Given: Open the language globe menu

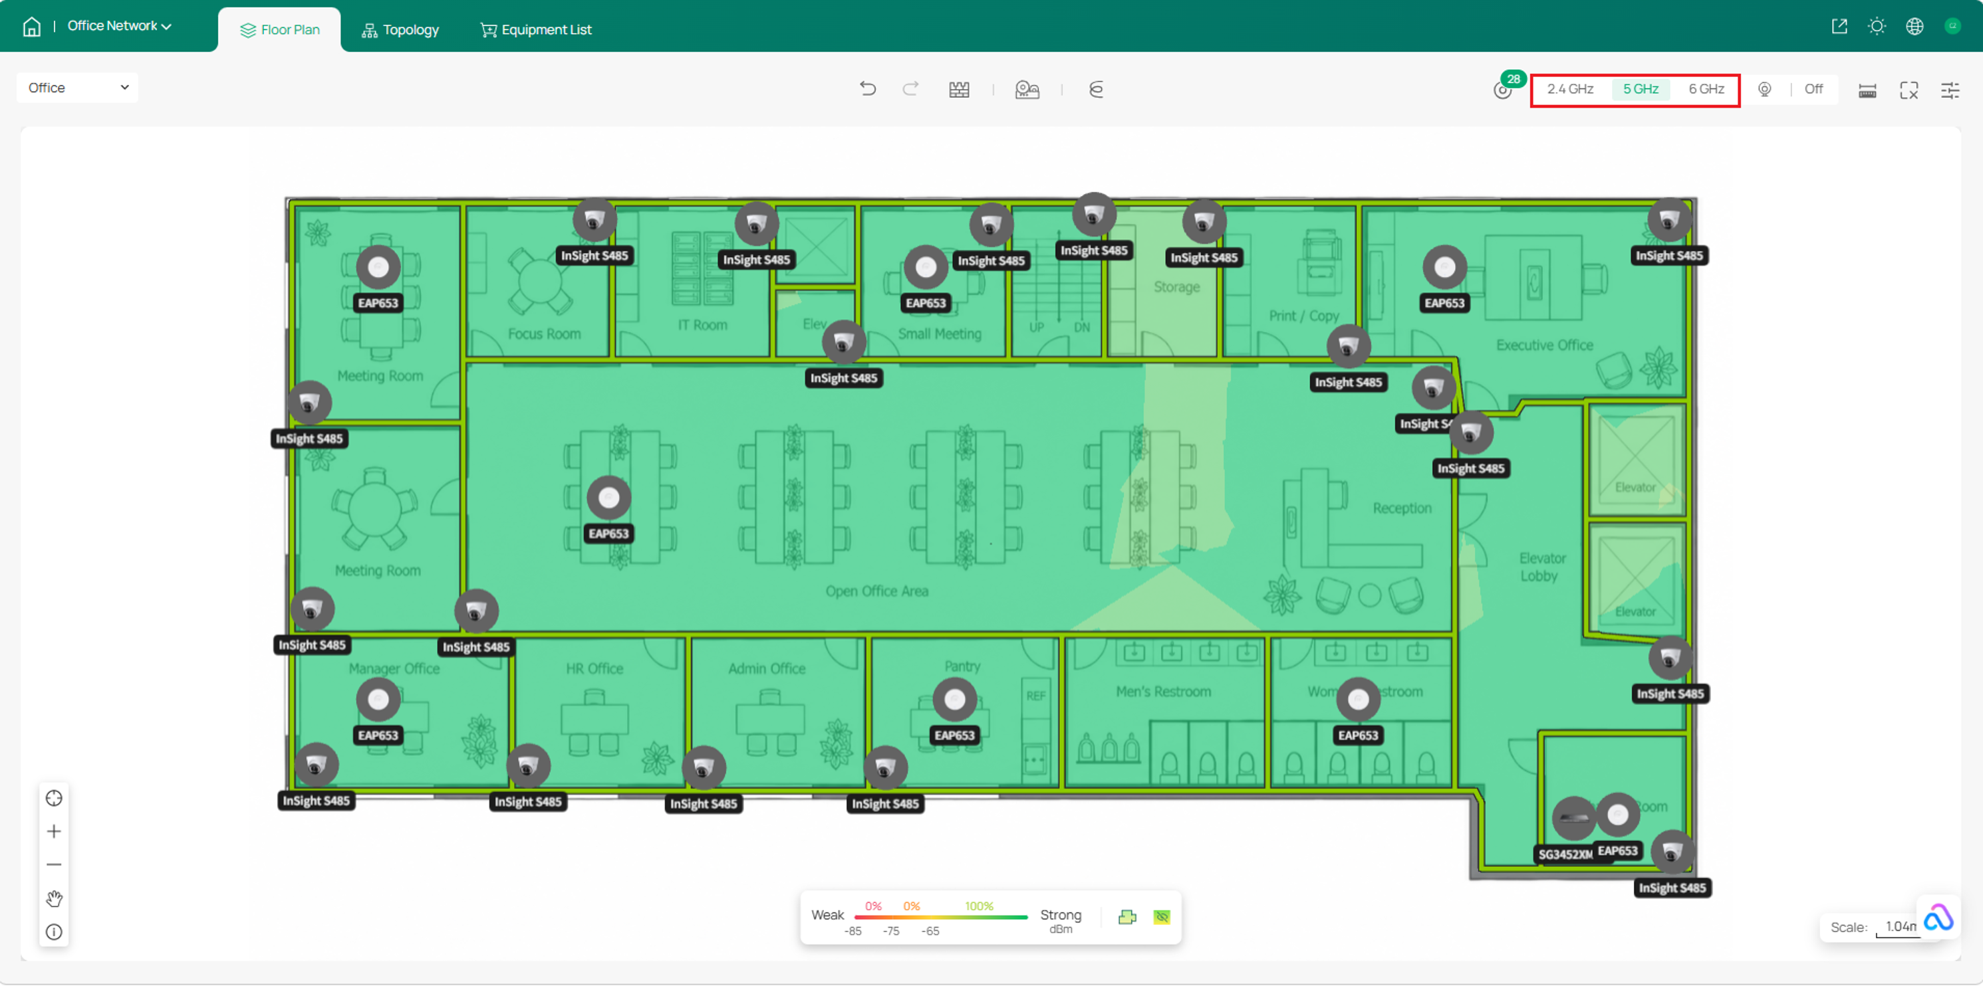Looking at the screenshot, I should coord(1914,26).
